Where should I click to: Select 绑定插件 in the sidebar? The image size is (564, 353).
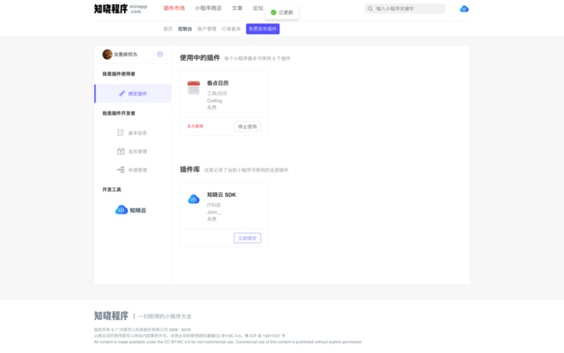pyautogui.click(x=132, y=93)
